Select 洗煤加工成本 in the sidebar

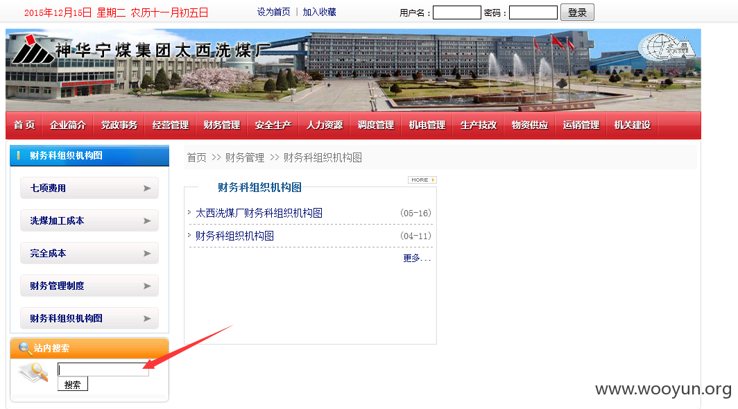pos(89,220)
